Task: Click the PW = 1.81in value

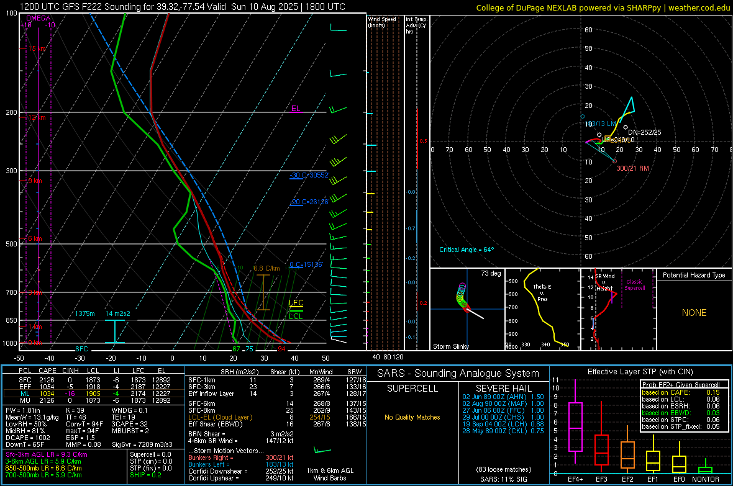Action: 23,410
